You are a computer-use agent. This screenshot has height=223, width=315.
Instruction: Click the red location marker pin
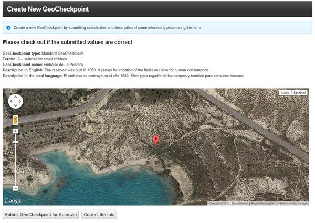156,141
